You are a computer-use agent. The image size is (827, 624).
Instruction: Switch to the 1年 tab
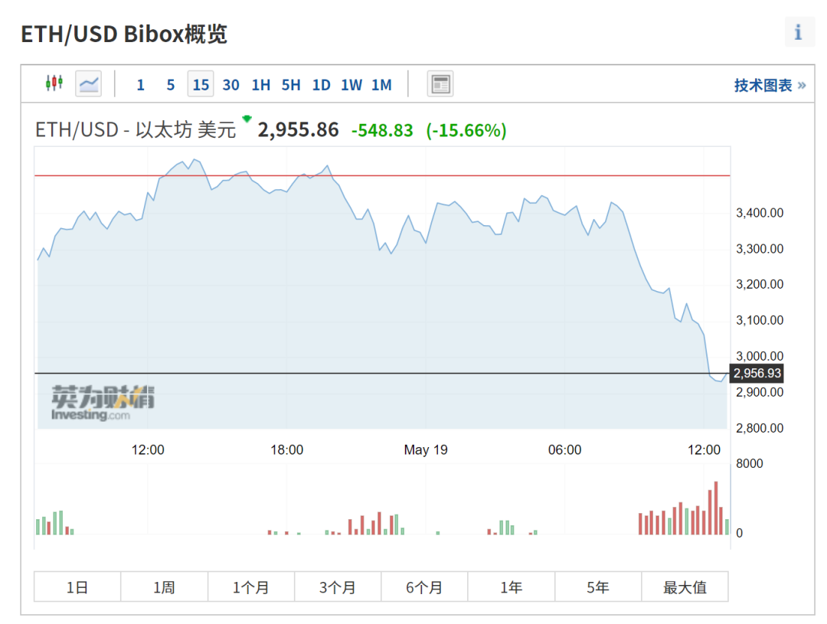point(511,587)
